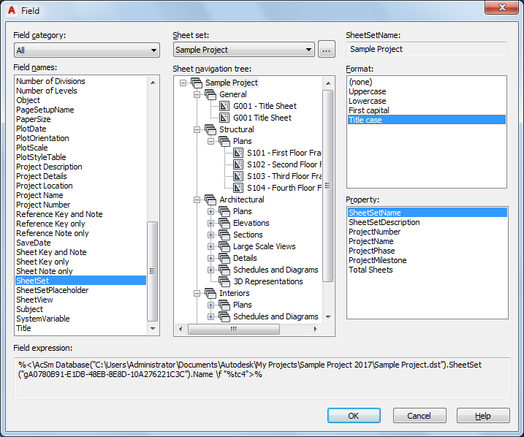Click the Details subset icon

click(224, 258)
